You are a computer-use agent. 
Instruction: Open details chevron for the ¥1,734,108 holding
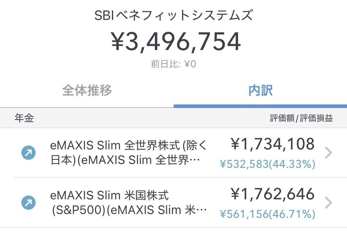tap(328, 153)
